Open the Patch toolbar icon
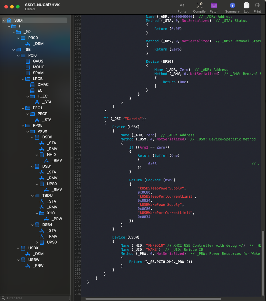The height and width of the screenshot is (301, 266). (x=214, y=5)
